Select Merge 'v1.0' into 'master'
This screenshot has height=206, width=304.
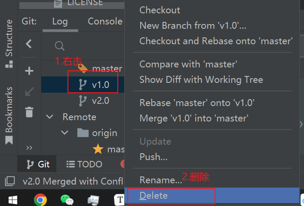pyautogui.click(x=194, y=118)
